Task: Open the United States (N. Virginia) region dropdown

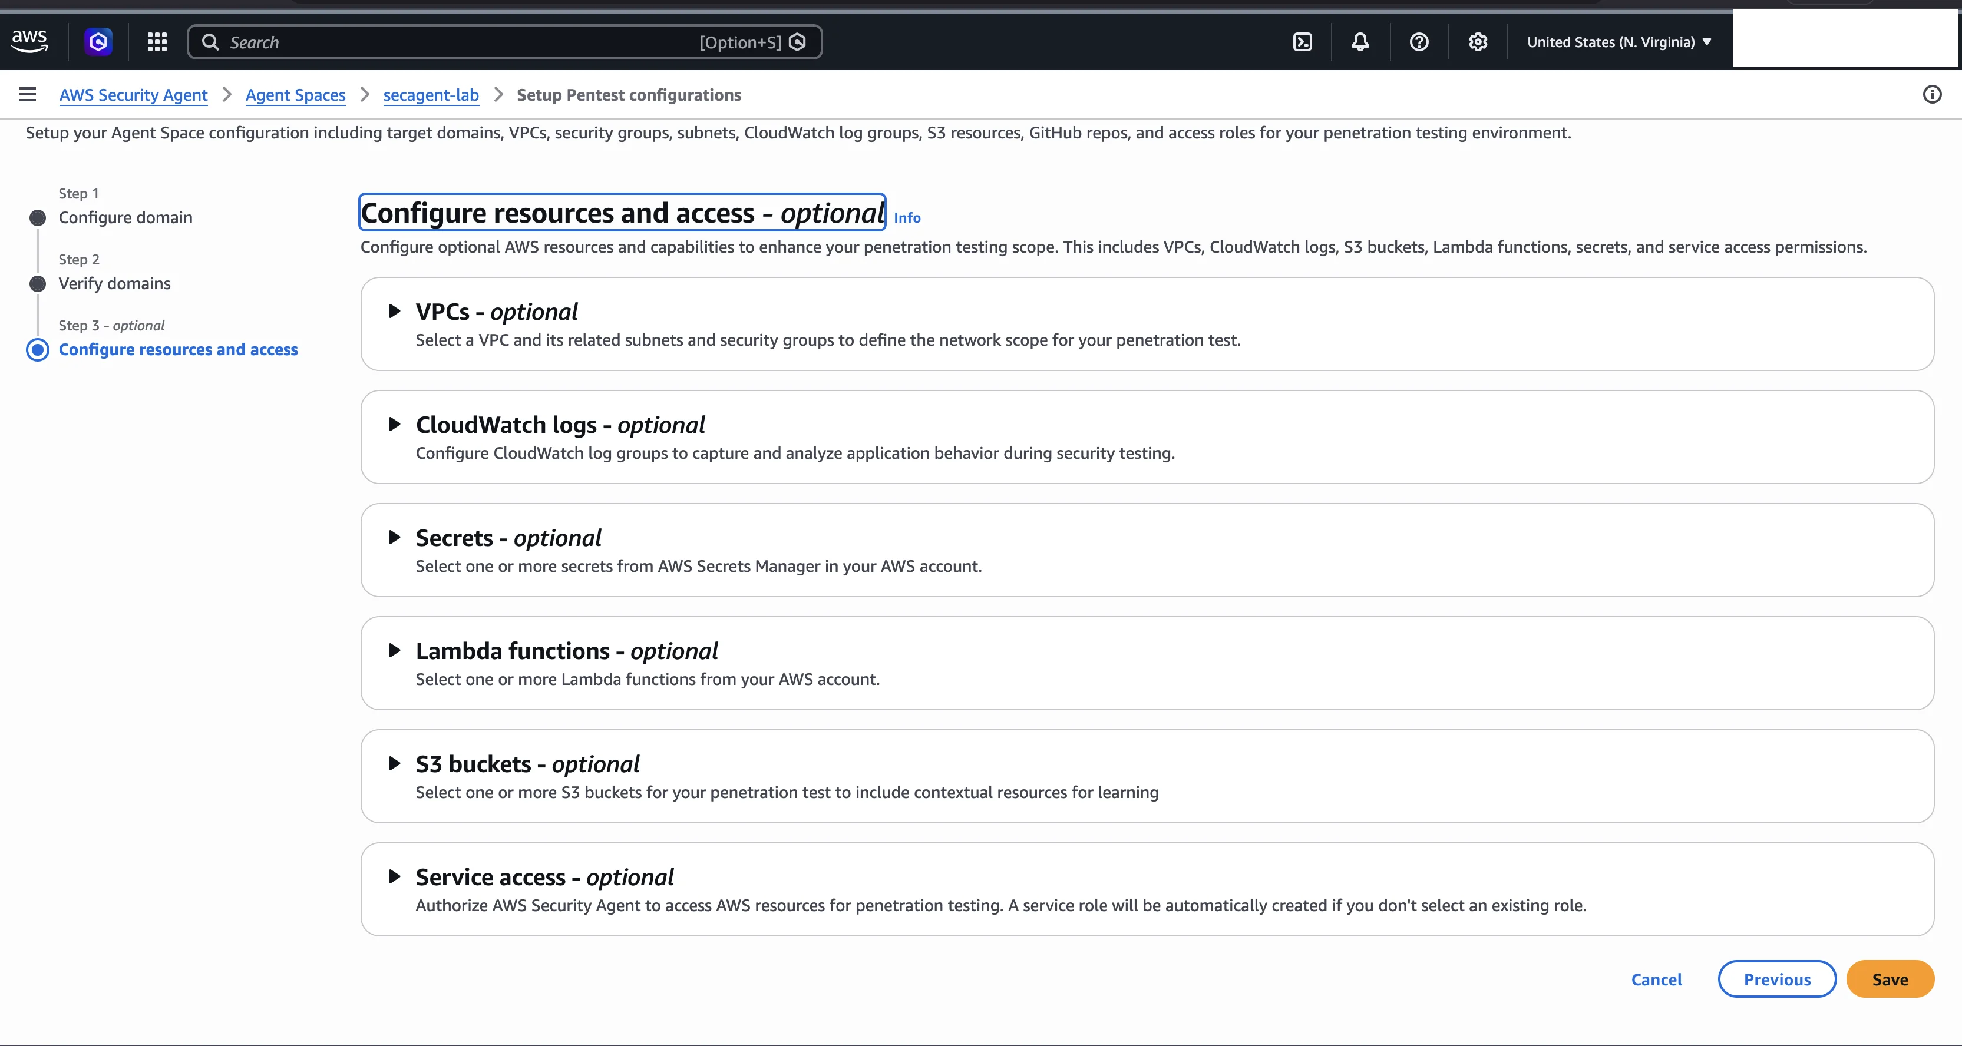Action: pos(1619,42)
